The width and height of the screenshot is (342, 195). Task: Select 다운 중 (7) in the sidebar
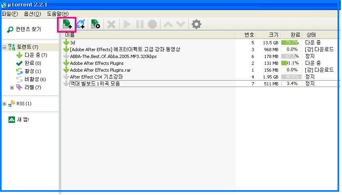click(36, 55)
